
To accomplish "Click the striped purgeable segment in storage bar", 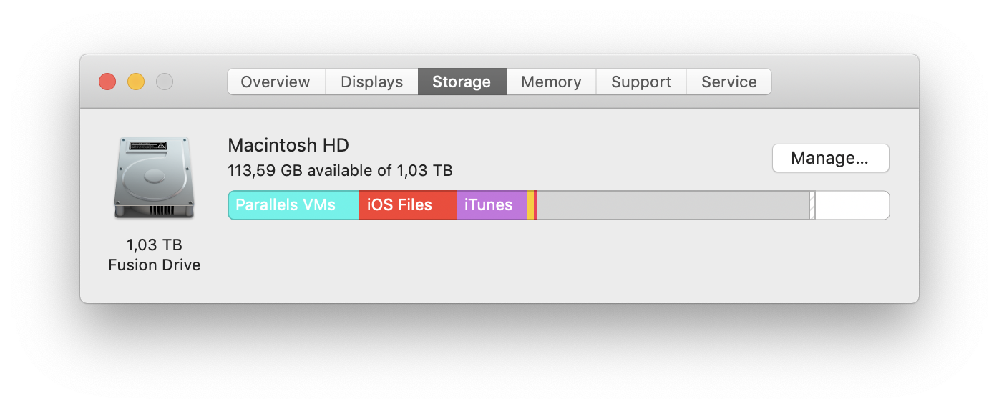I will tap(812, 205).
